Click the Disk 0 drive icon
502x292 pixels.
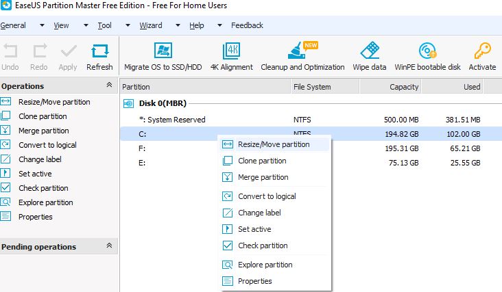click(128, 103)
